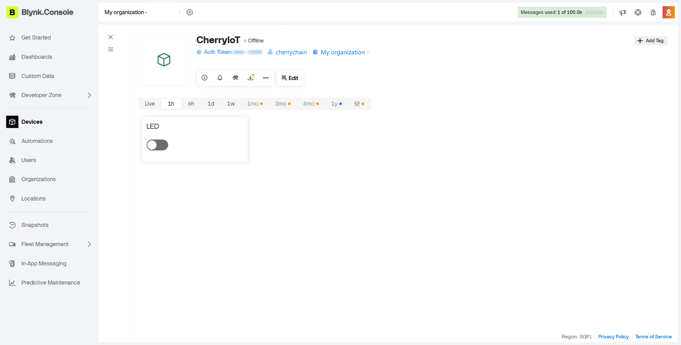
Task: Open device info icon
Action: 204,78
